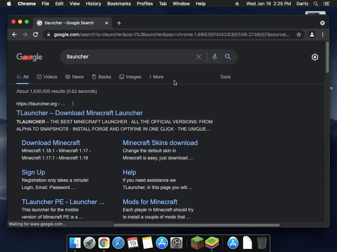Open the Minecraft Skins download sitelink

point(160,143)
